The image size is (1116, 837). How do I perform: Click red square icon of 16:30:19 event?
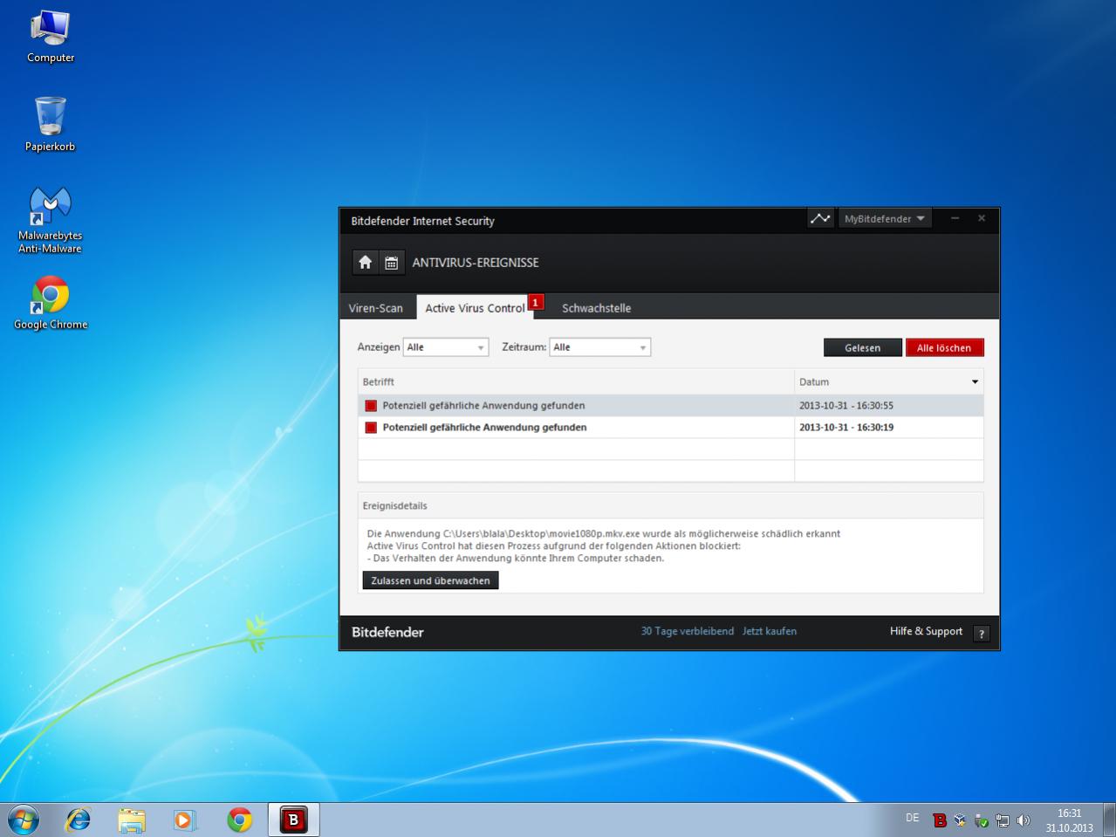371,428
